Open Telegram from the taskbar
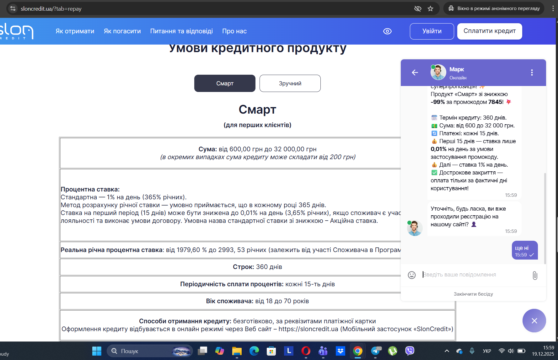This screenshot has height=360, width=558. [x=376, y=351]
